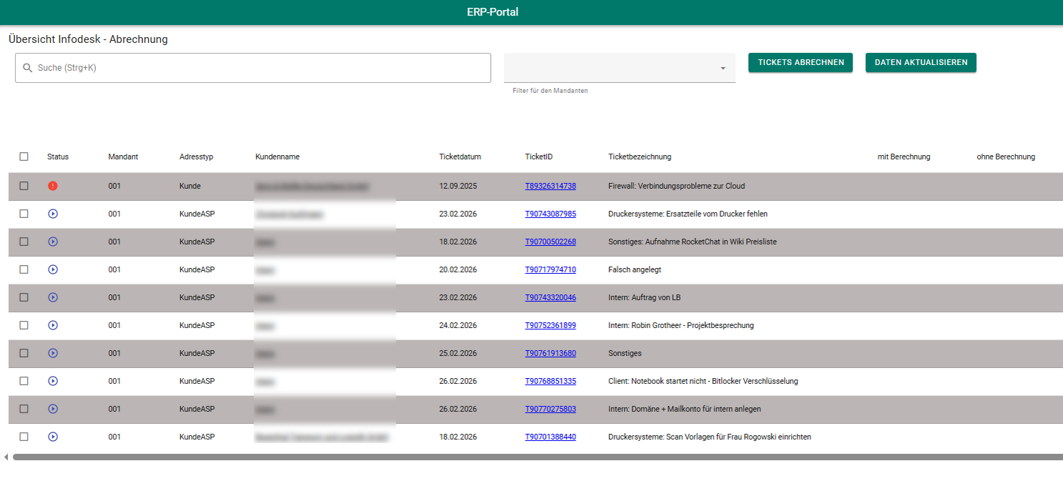Viewport: 1063px width, 496px height.
Task: Click the play status icon on the Druckersysteme Ersatzteile row
Action: (x=53, y=213)
